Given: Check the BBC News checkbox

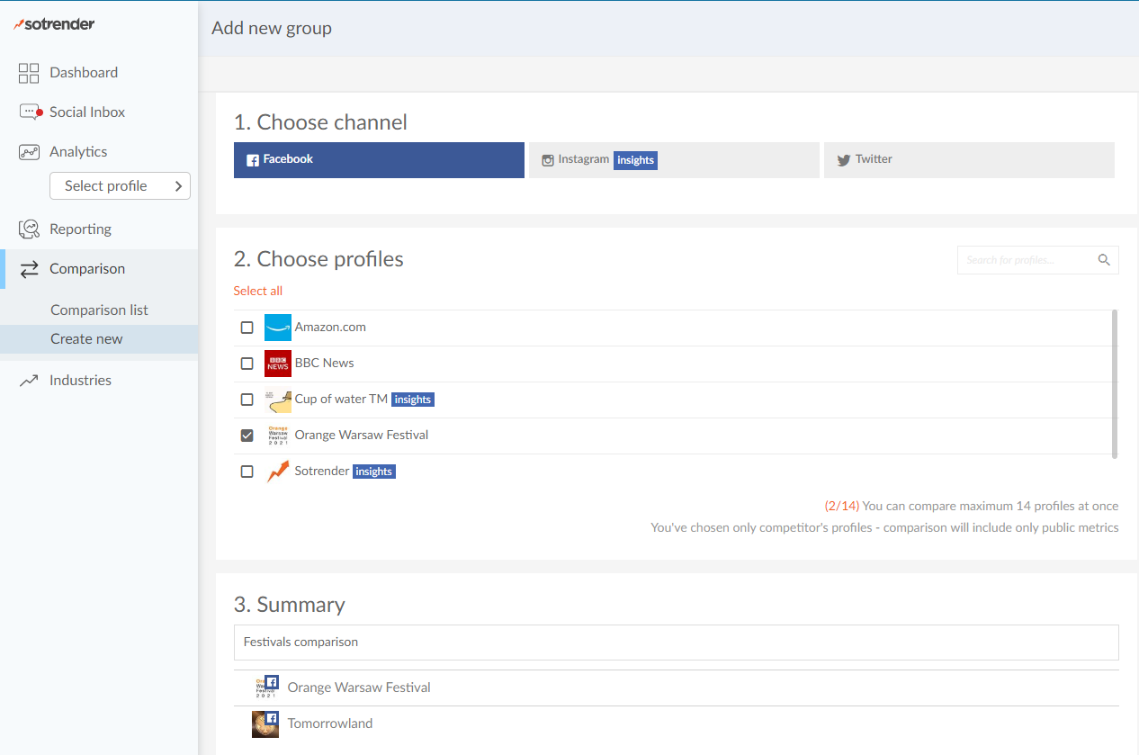Looking at the screenshot, I should (247, 364).
